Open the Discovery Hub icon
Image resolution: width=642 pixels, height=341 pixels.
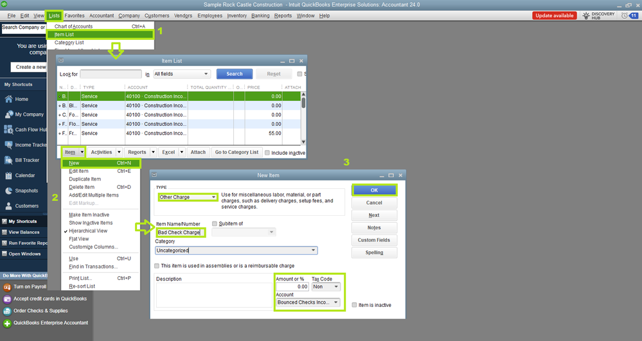(x=586, y=15)
